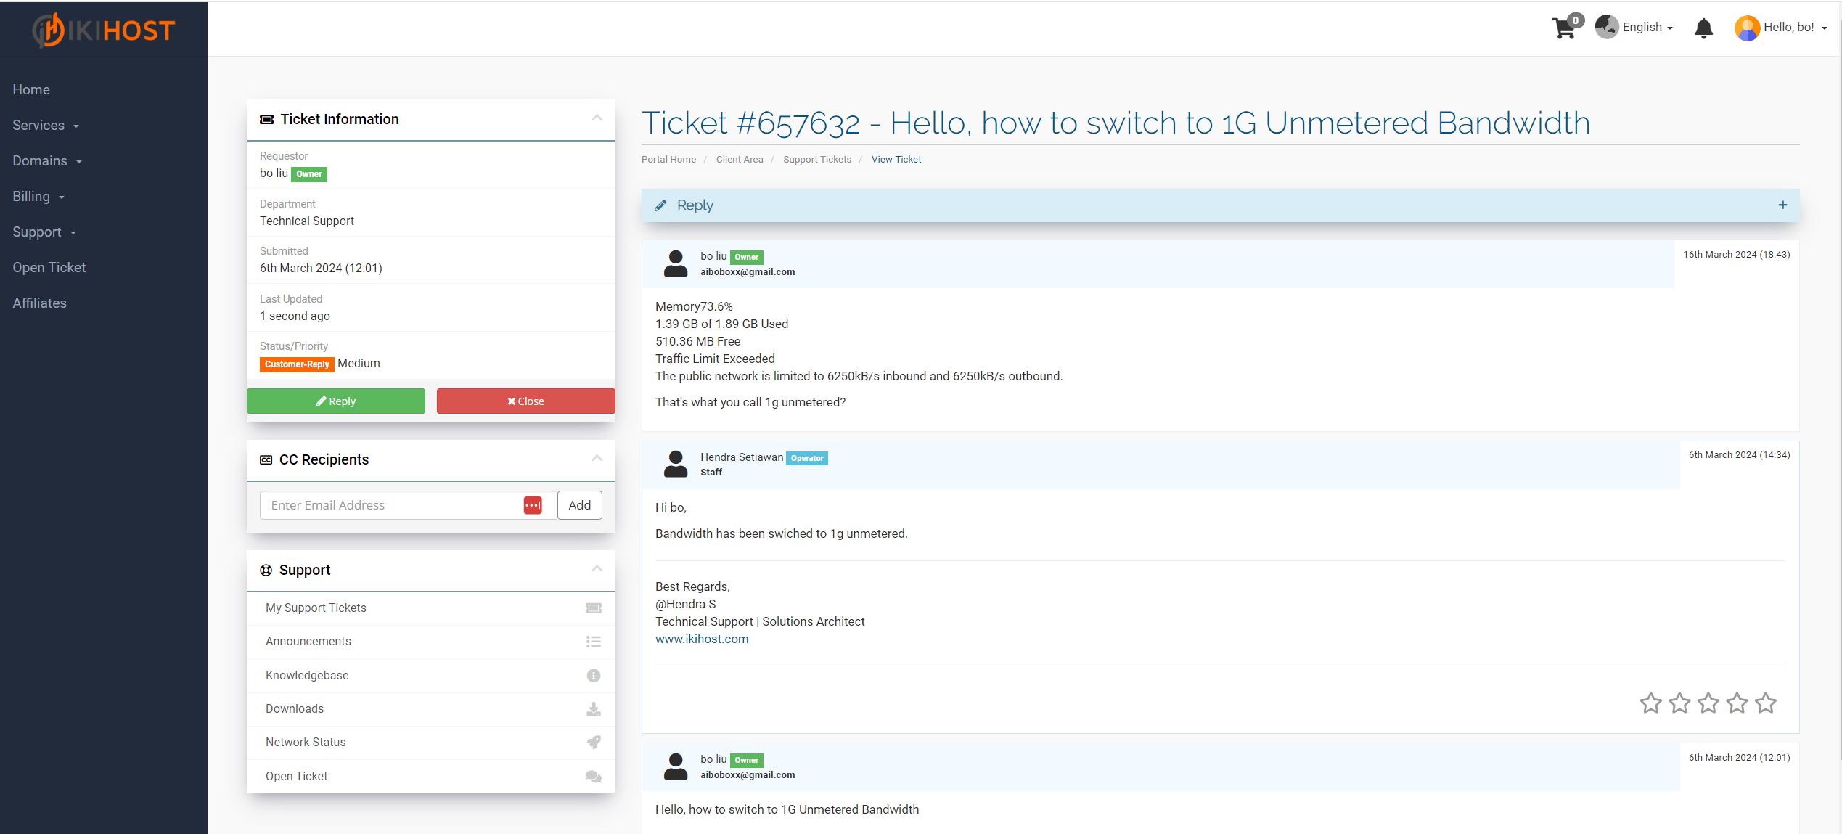Viewport: 1842px width, 834px height.
Task: Open the Services menu in sidebar
Action: pos(46,125)
